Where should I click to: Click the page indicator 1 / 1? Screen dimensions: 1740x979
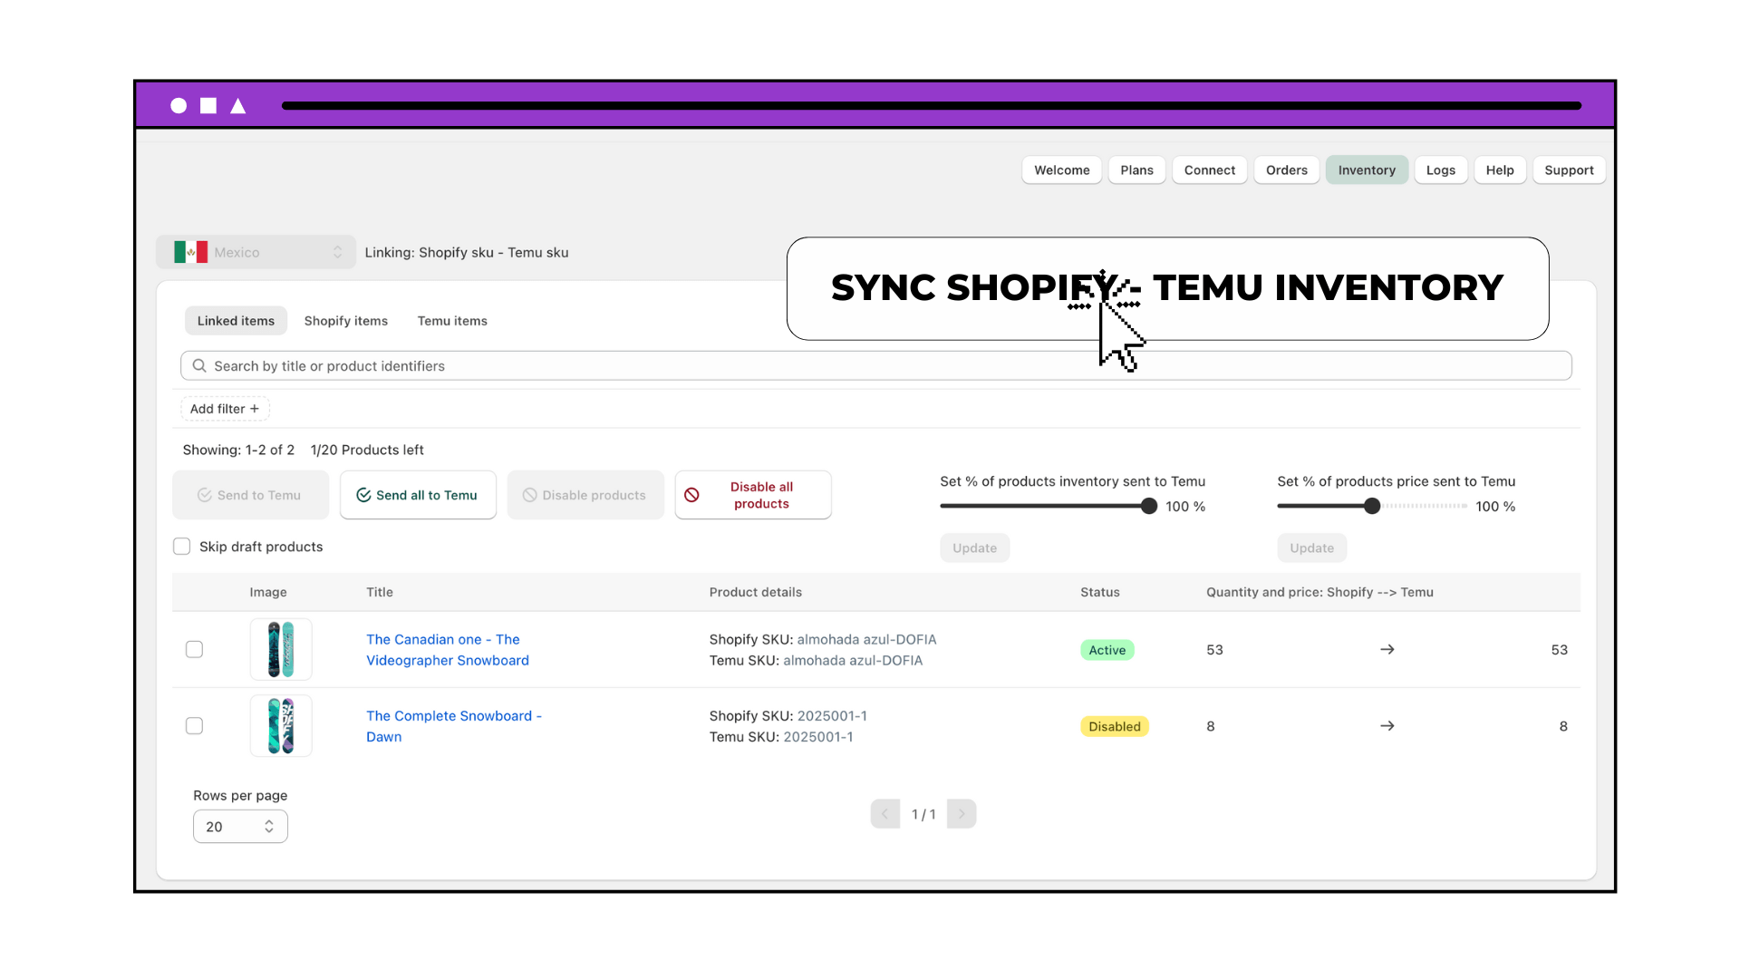pyautogui.click(x=923, y=814)
